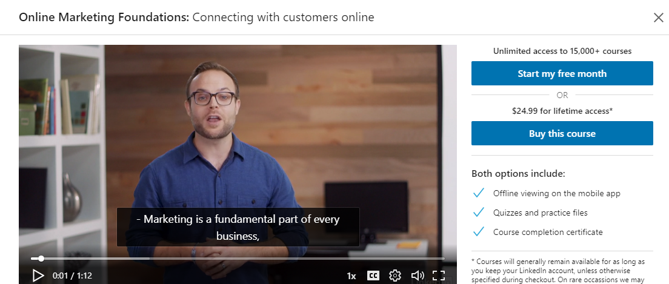Open the 1x playback speed menu

(x=351, y=276)
